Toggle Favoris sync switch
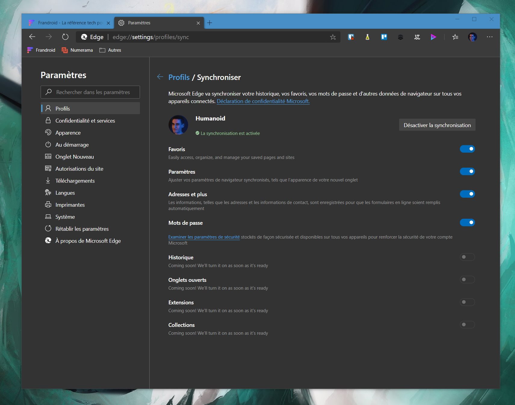Viewport: 515px width, 405px height. (x=467, y=149)
